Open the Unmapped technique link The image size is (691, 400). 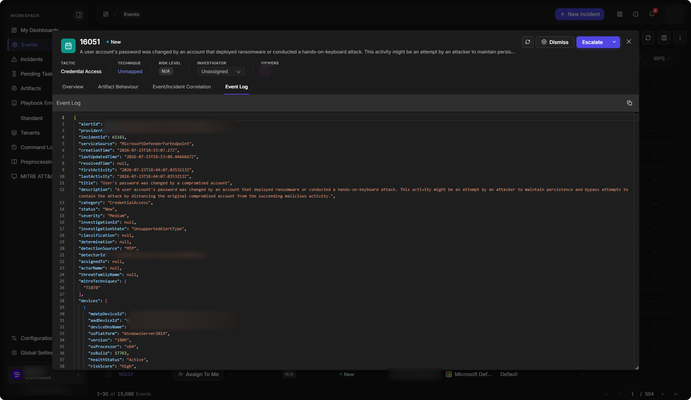pyautogui.click(x=130, y=72)
